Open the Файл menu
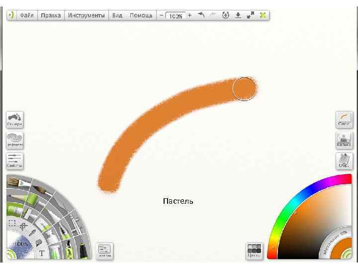This screenshot has width=358, height=269. tap(27, 15)
